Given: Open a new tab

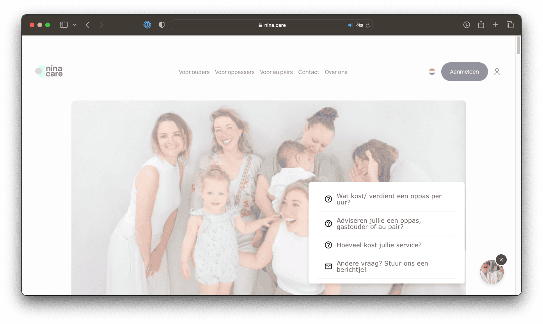Looking at the screenshot, I should 495,25.
